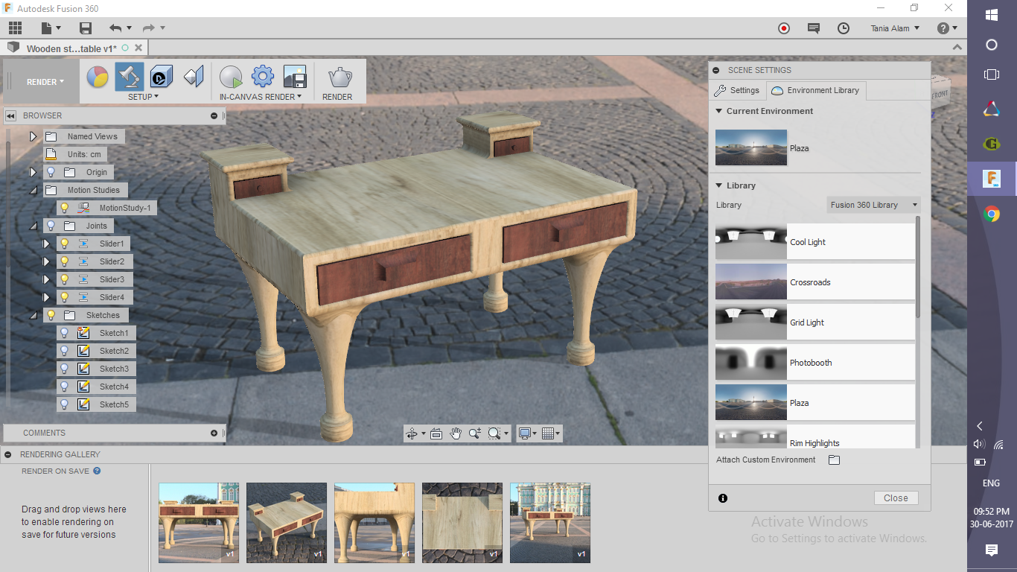Show Sketch4 using its light bulb

coord(64,387)
